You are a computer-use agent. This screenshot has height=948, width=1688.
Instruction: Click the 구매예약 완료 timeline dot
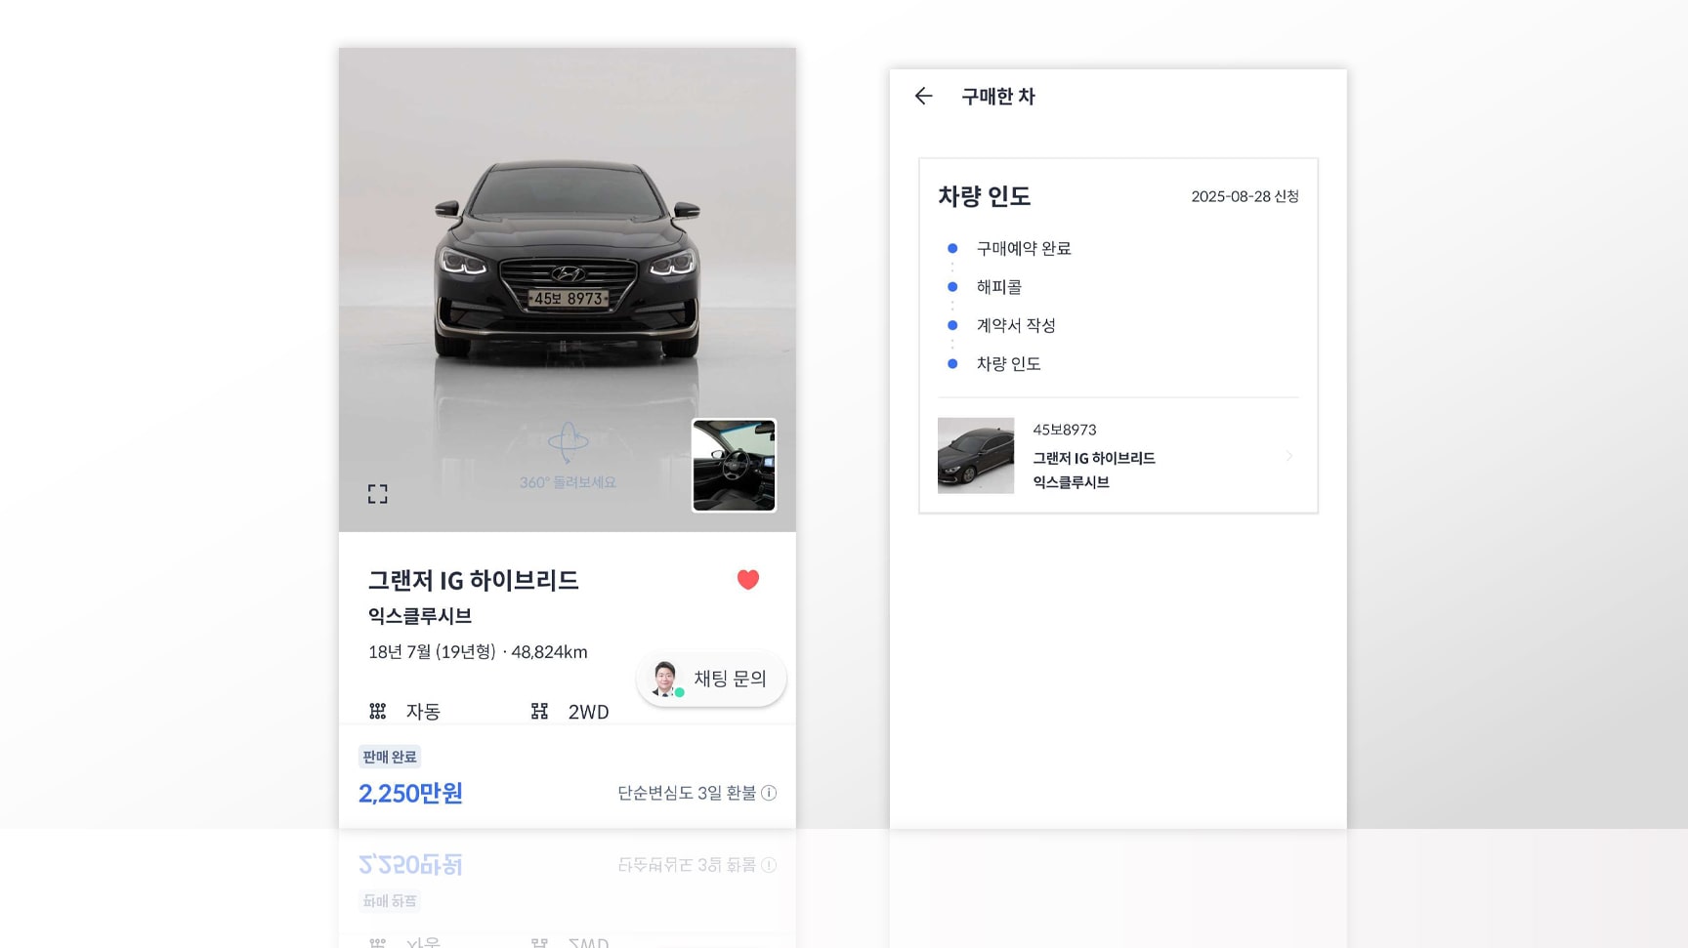click(952, 247)
